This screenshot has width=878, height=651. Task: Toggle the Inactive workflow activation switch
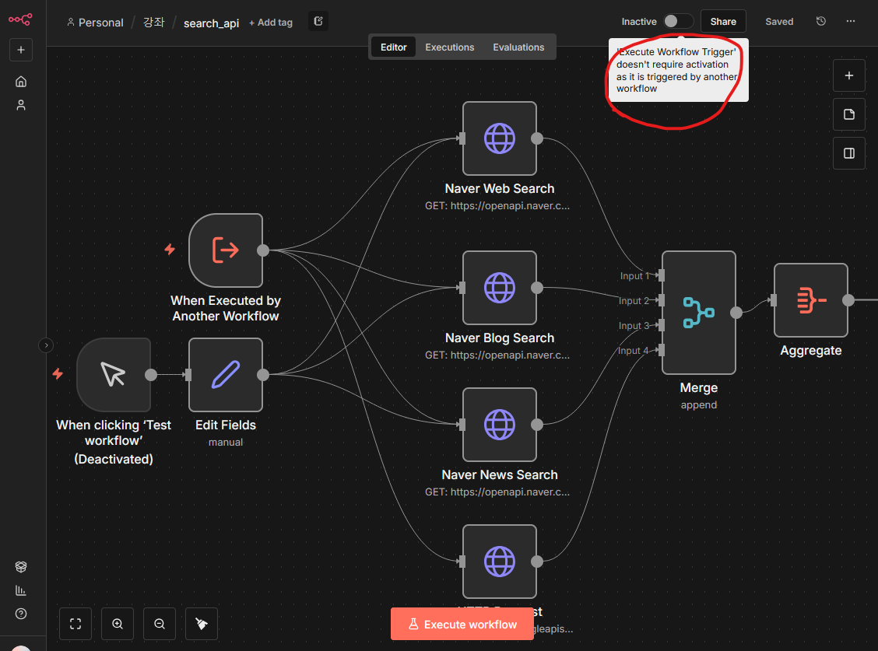[678, 21]
